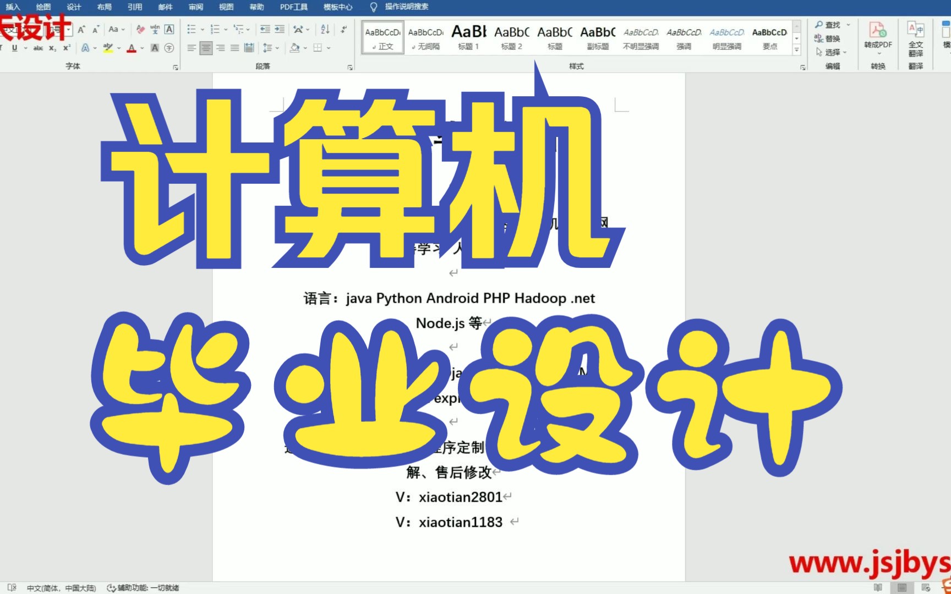Show or hide paragraph marks
Viewport: 951px width, 594px height.
pos(343,30)
